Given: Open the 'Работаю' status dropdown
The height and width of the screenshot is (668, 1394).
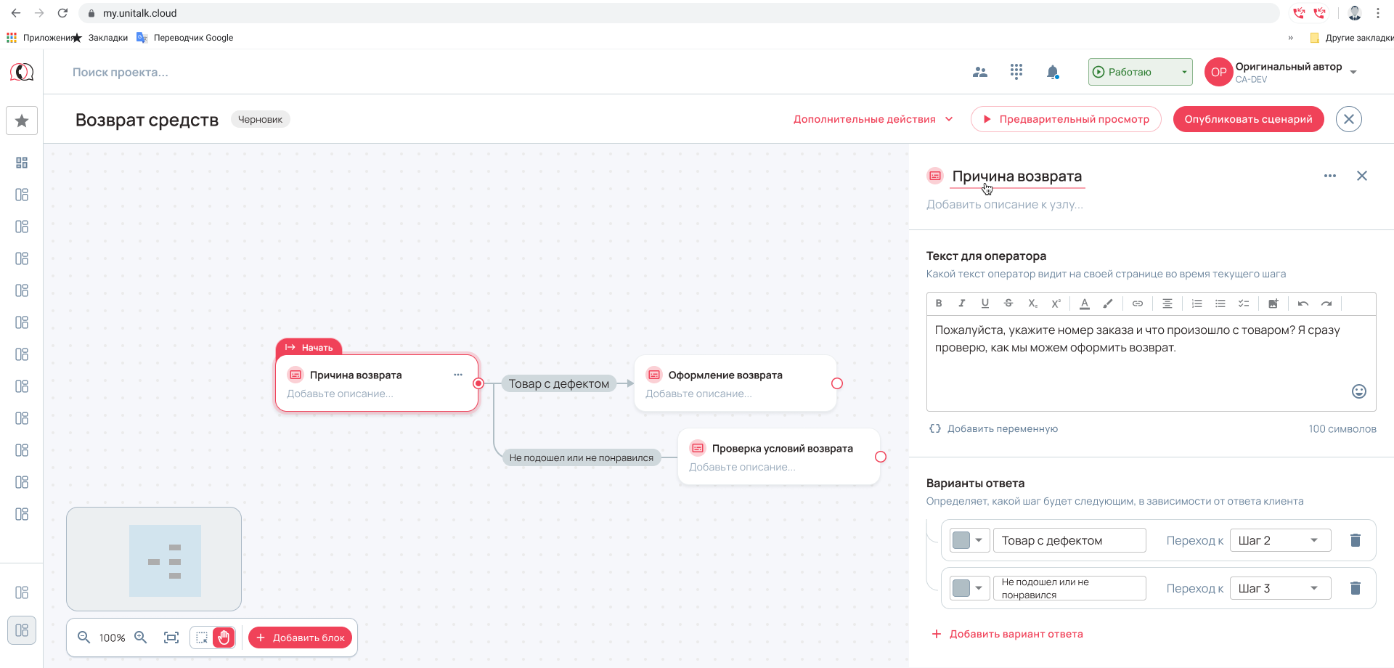Looking at the screenshot, I should click(1140, 72).
